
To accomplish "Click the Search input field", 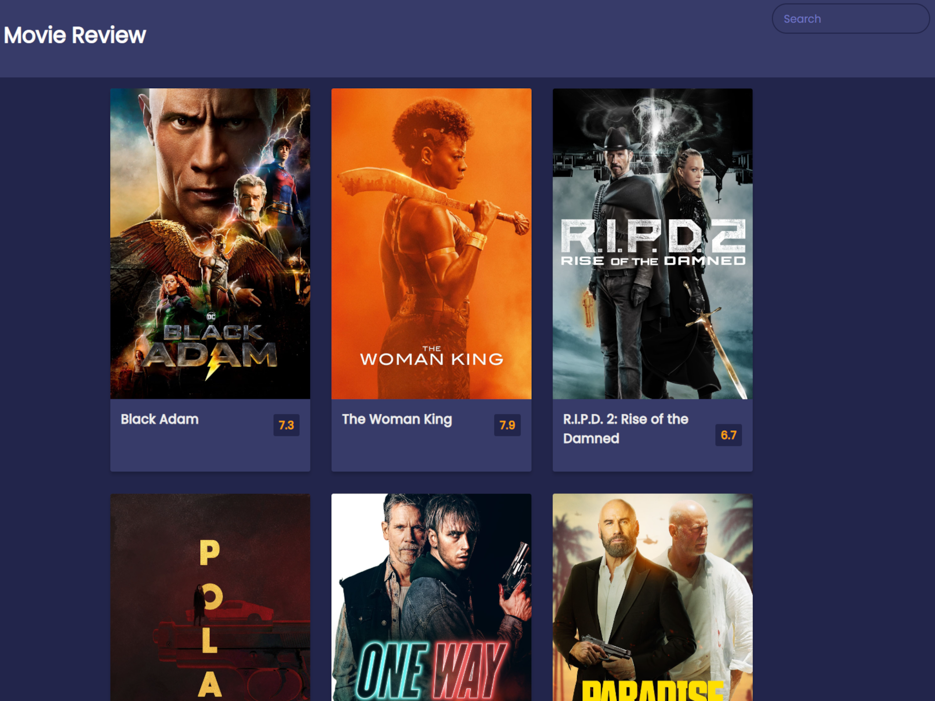I will (x=850, y=19).
